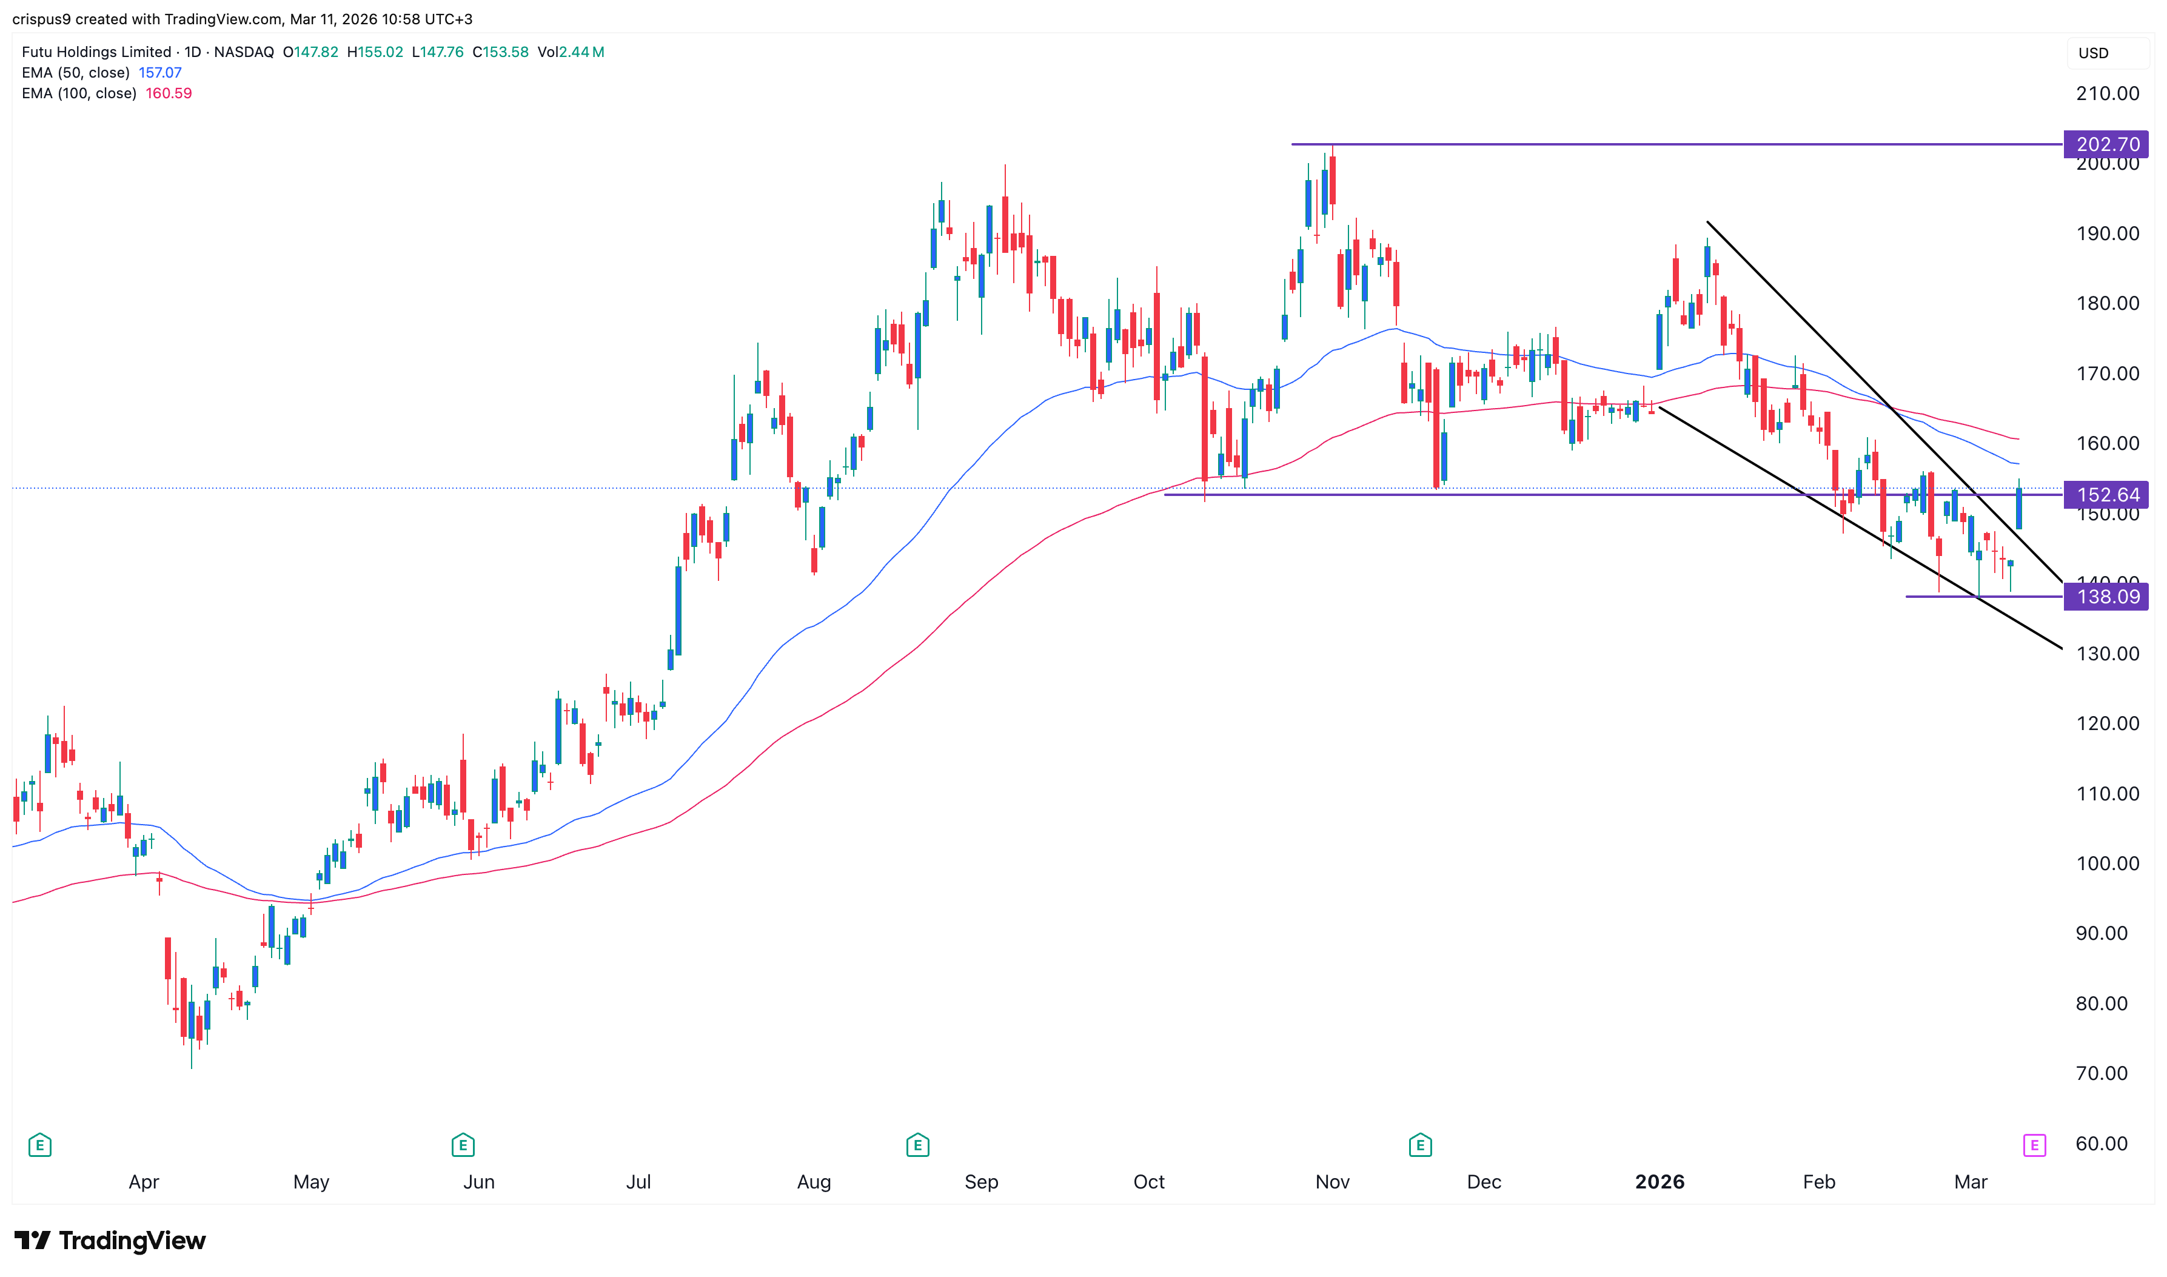Click the earnings E marker near April
Viewport: 2167px width, 1277px height.
point(39,1145)
